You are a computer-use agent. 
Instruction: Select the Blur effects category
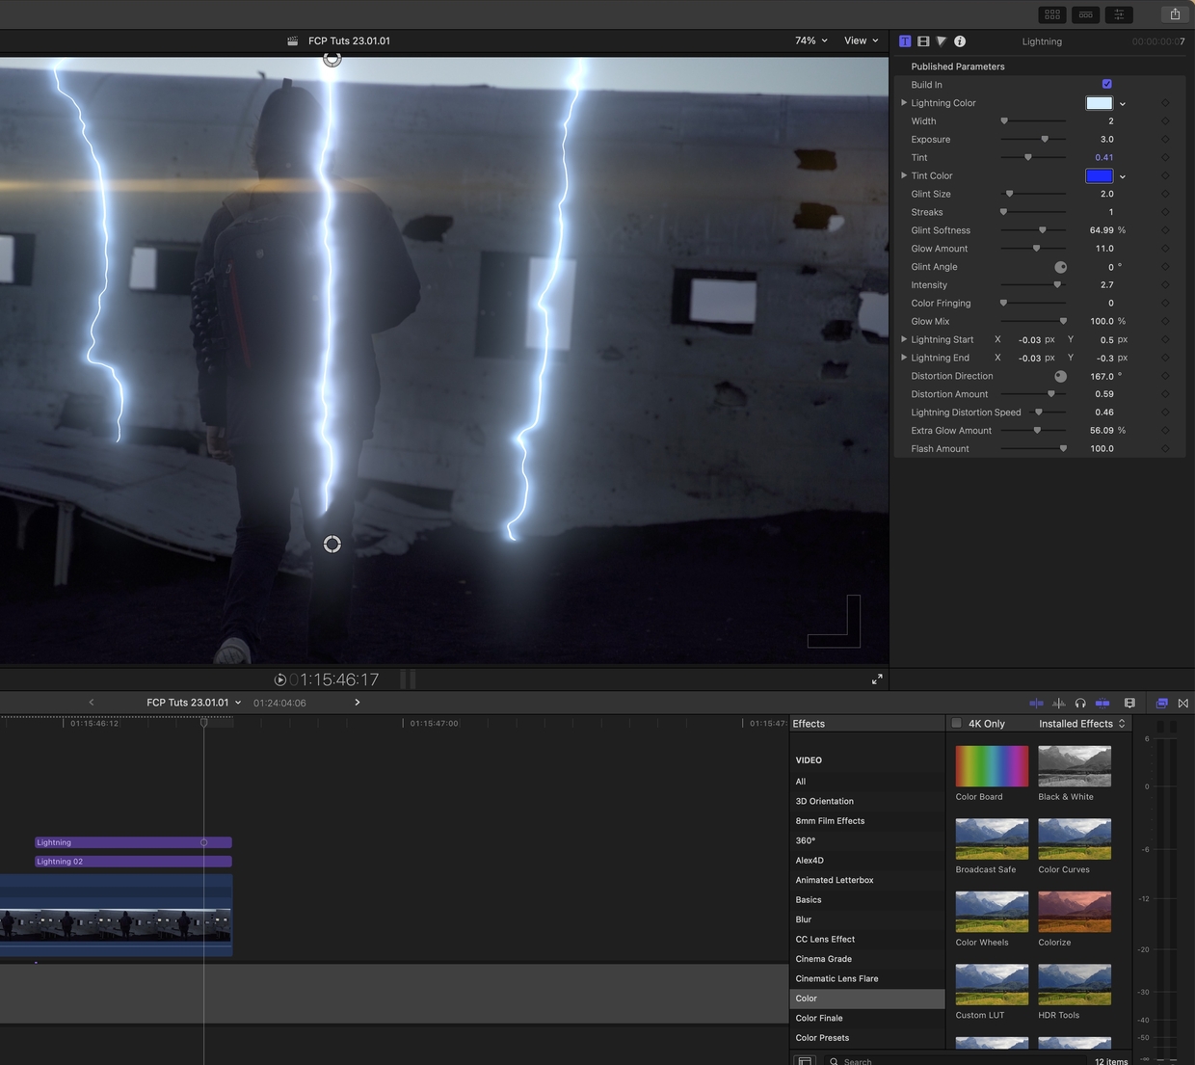(x=803, y=919)
